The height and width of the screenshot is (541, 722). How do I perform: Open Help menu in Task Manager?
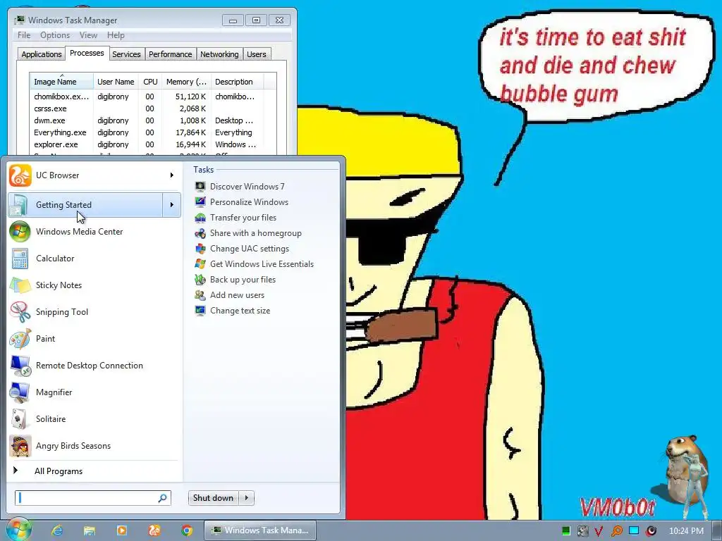tap(116, 35)
